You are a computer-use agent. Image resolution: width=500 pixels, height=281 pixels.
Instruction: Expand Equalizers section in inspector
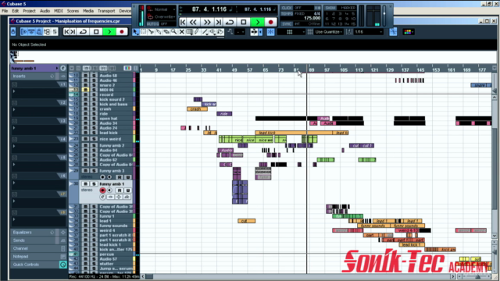[23, 233]
